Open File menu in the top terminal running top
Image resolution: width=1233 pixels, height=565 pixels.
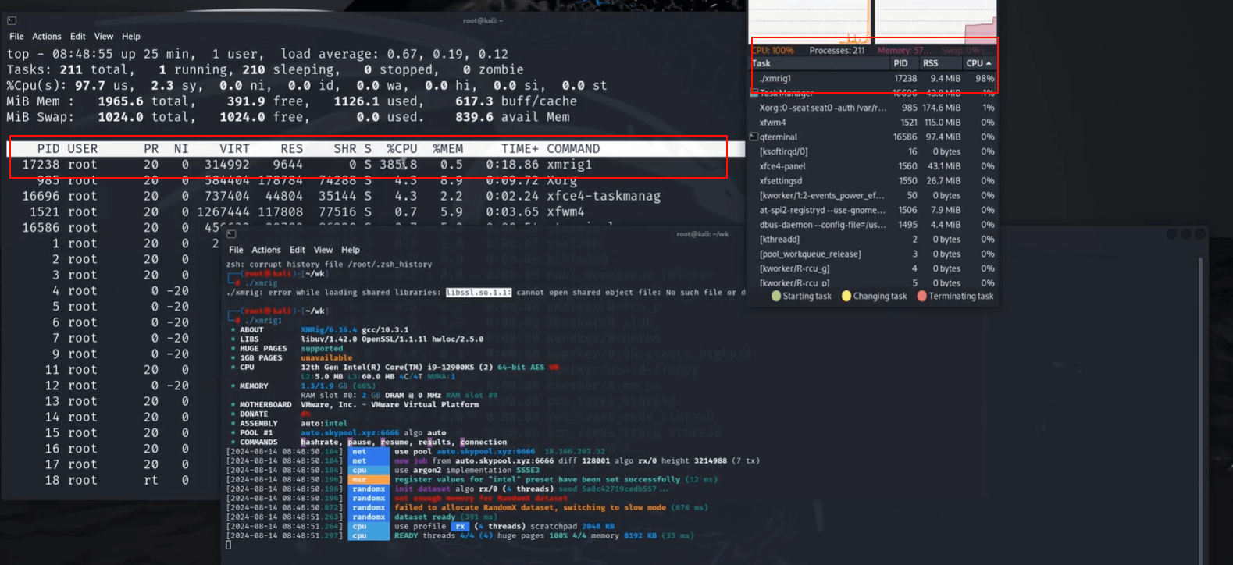pyautogui.click(x=16, y=37)
